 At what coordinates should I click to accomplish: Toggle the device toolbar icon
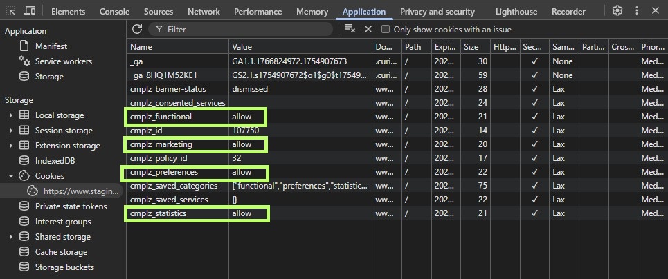pos(30,11)
